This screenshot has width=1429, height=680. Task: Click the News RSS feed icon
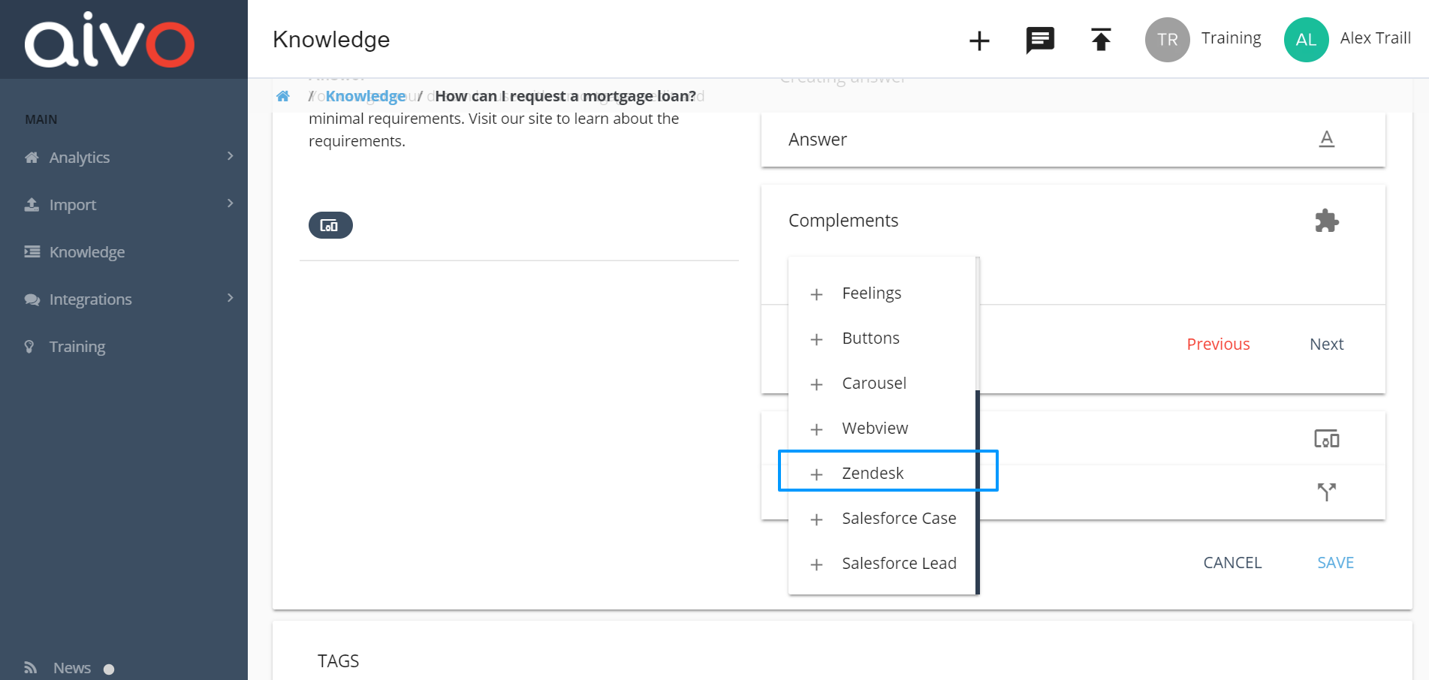[30, 666]
